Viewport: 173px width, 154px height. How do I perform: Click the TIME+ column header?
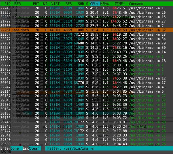[120, 4]
